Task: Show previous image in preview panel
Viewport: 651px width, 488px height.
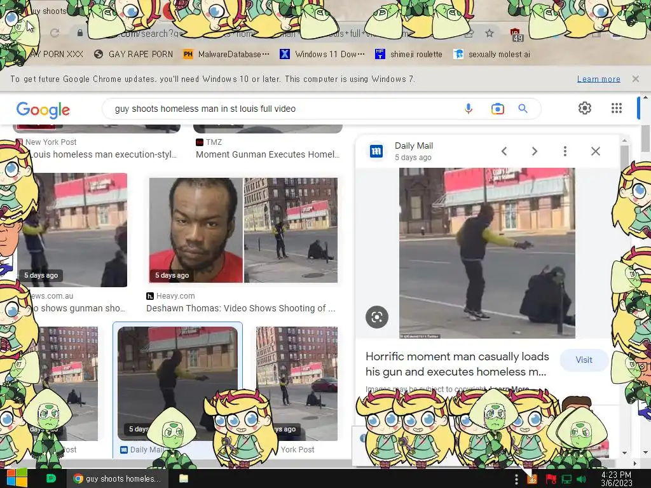Action: tap(504, 151)
